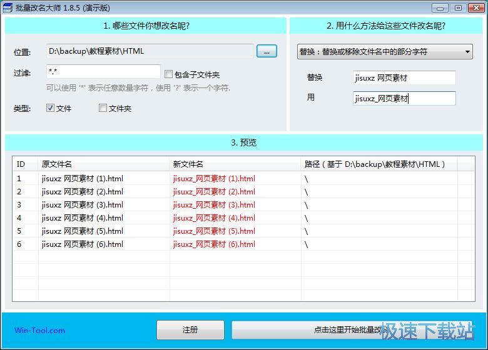Click the app icon in title bar

click(x=8, y=7)
